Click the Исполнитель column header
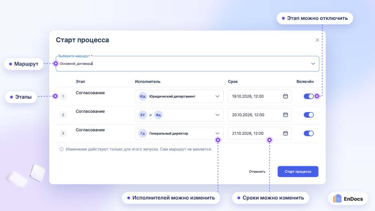Screen dimensions: 375x211 148,82
